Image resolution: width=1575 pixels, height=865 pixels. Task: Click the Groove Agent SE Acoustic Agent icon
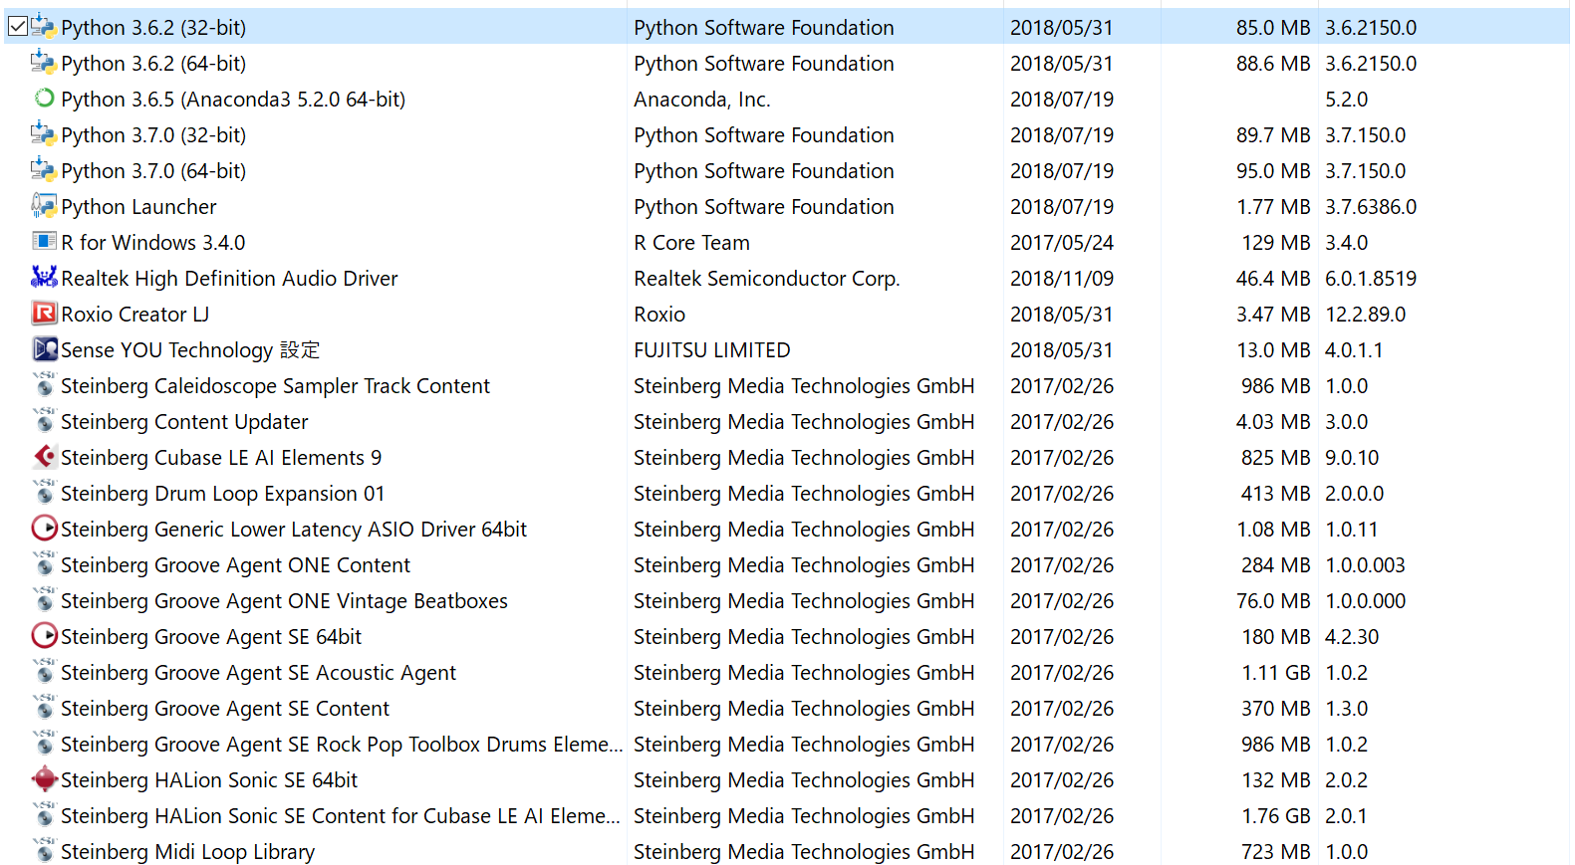click(x=44, y=672)
